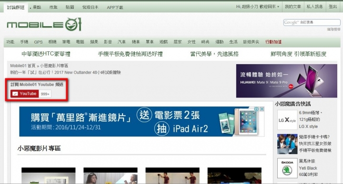
Task: Go to 我的文章
Action: tap(293, 7)
